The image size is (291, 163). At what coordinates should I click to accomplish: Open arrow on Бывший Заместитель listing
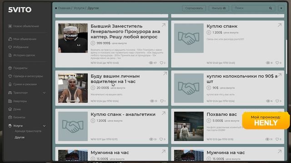coord(164,25)
